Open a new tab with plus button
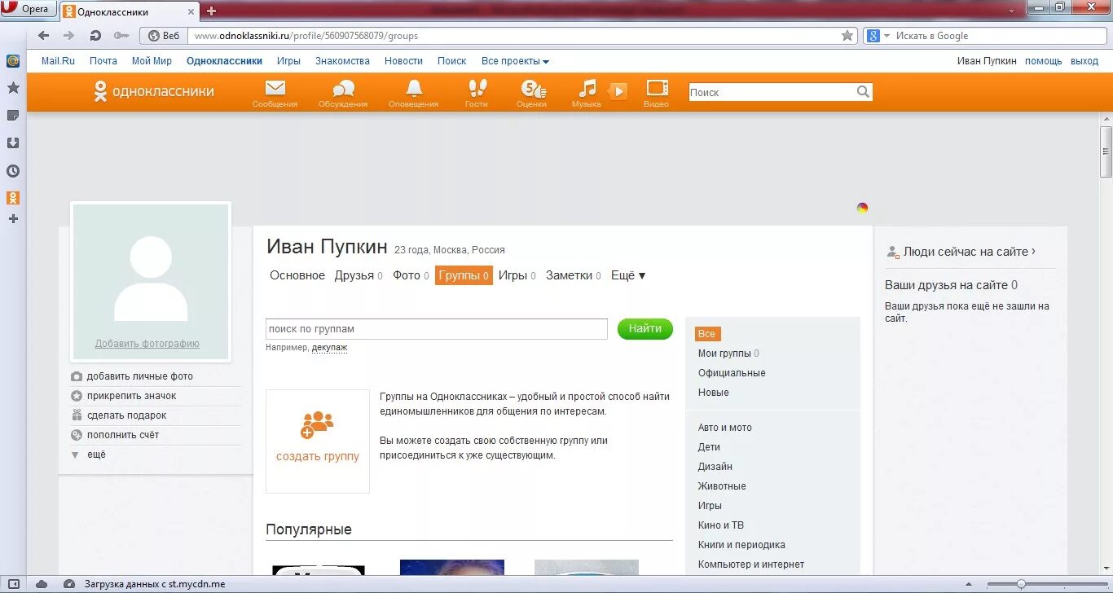The width and height of the screenshot is (1113, 593). point(212,11)
